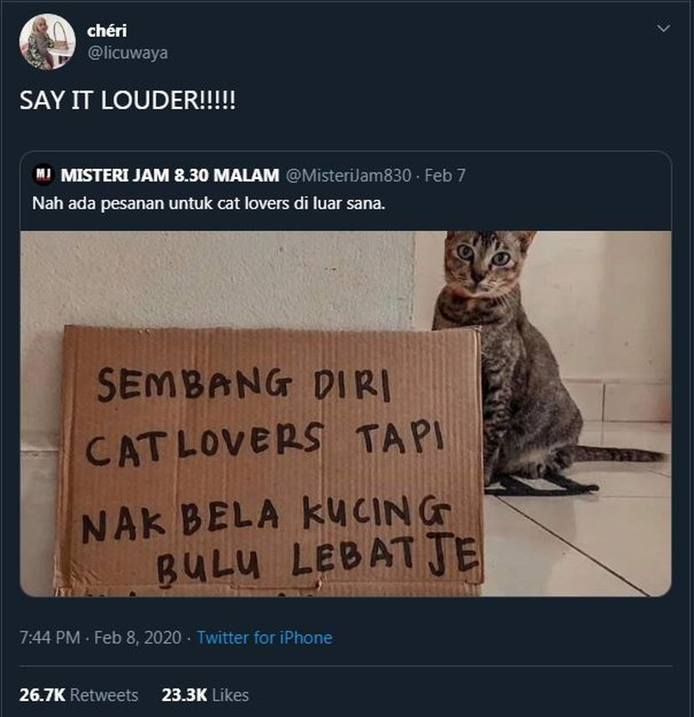Screen dimensions: 694x717
Task: Click the tweet timestamp 7:44 PM
Action: (49, 638)
